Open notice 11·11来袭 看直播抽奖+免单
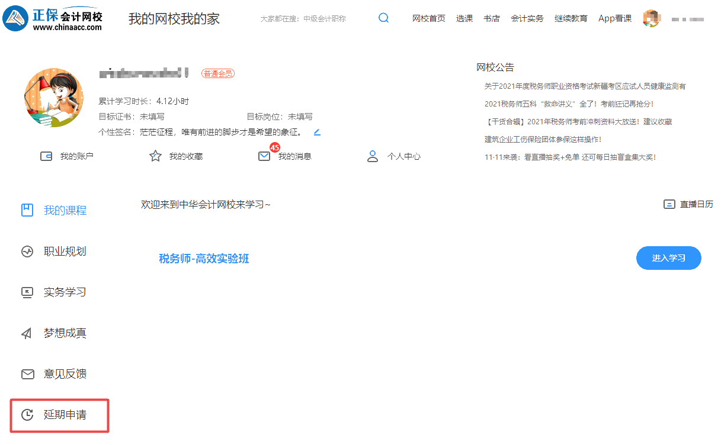The image size is (721, 445). [571, 157]
